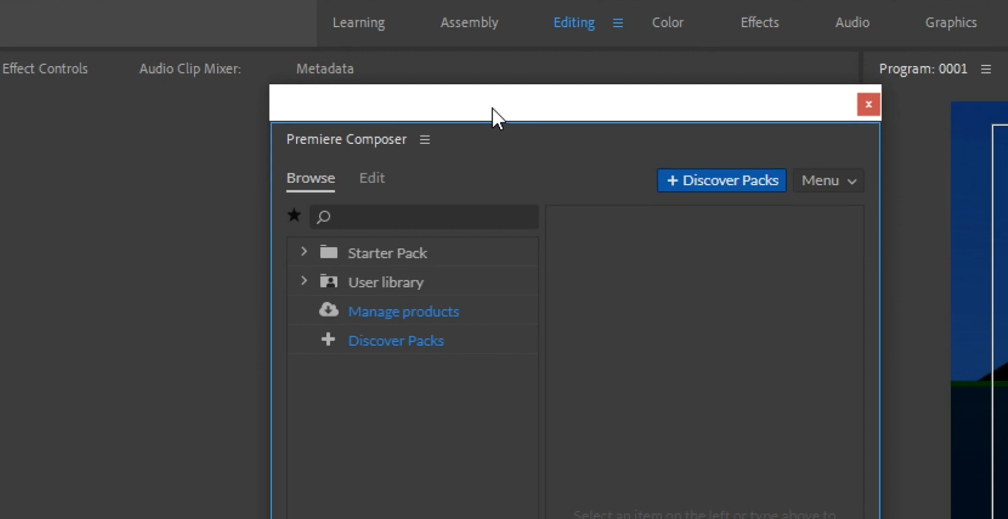Click the Premiere Composer panel title
Image resolution: width=1008 pixels, height=519 pixels.
346,139
